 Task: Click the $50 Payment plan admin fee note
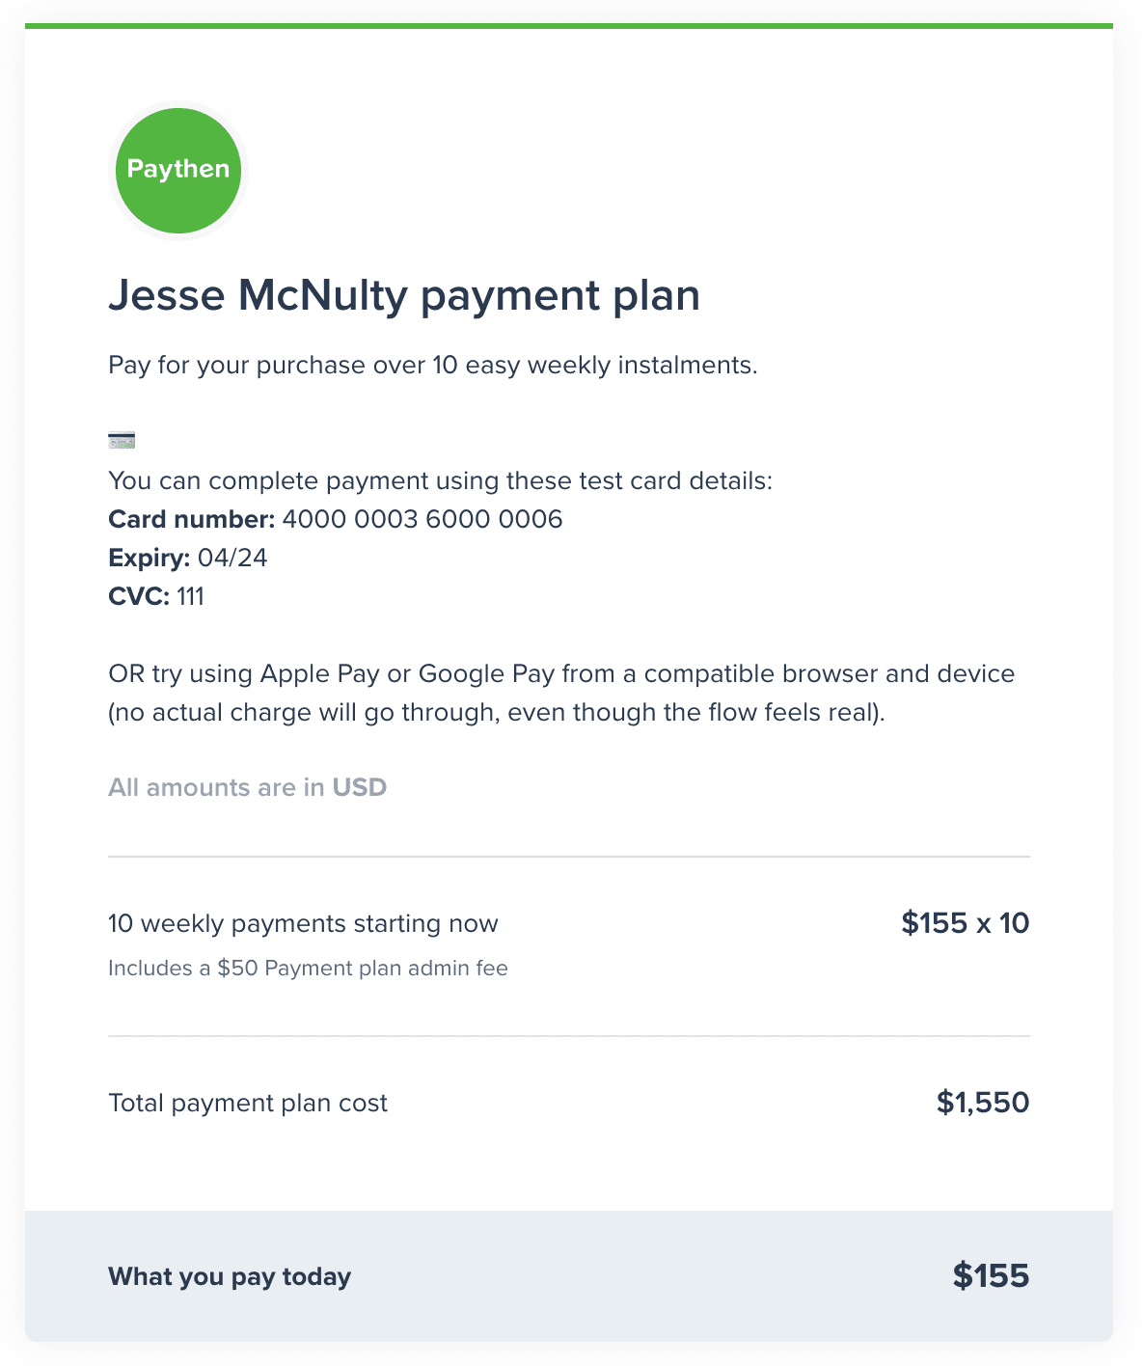tap(308, 968)
